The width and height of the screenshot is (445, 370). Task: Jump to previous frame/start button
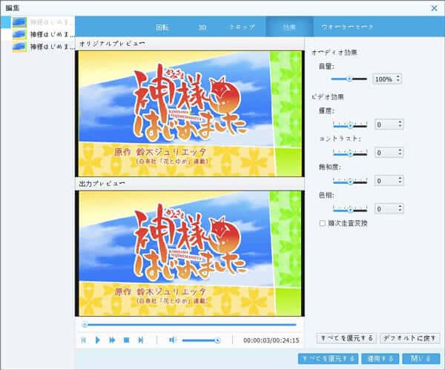pos(84,340)
